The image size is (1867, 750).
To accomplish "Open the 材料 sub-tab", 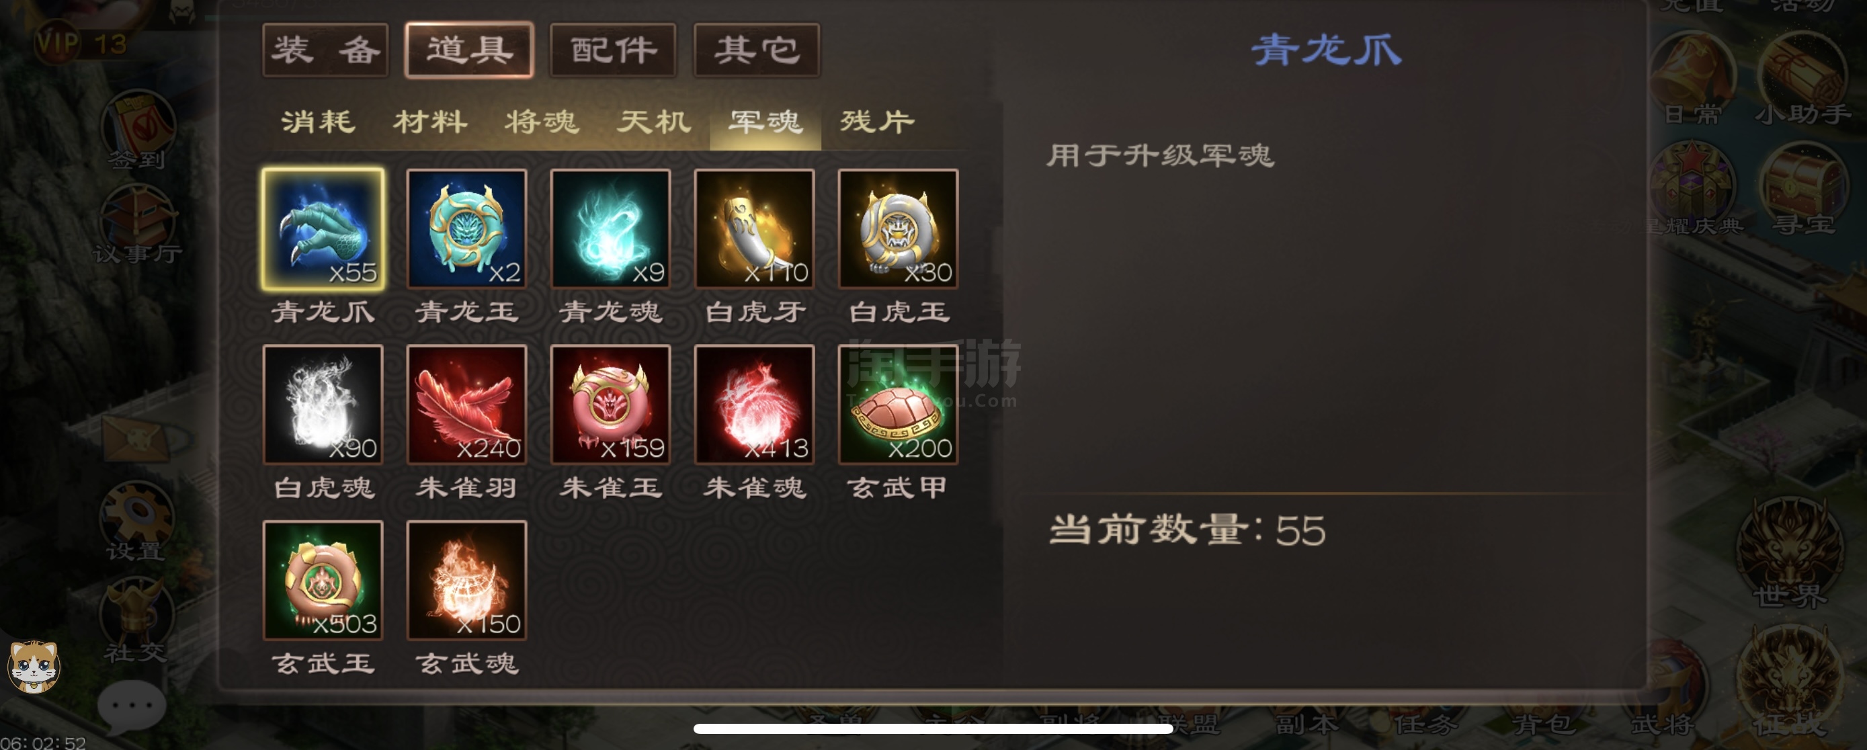I will [431, 122].
